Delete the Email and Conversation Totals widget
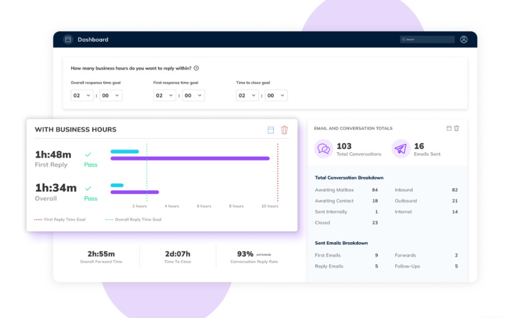The image size is (509, 318). pos(457,129)
